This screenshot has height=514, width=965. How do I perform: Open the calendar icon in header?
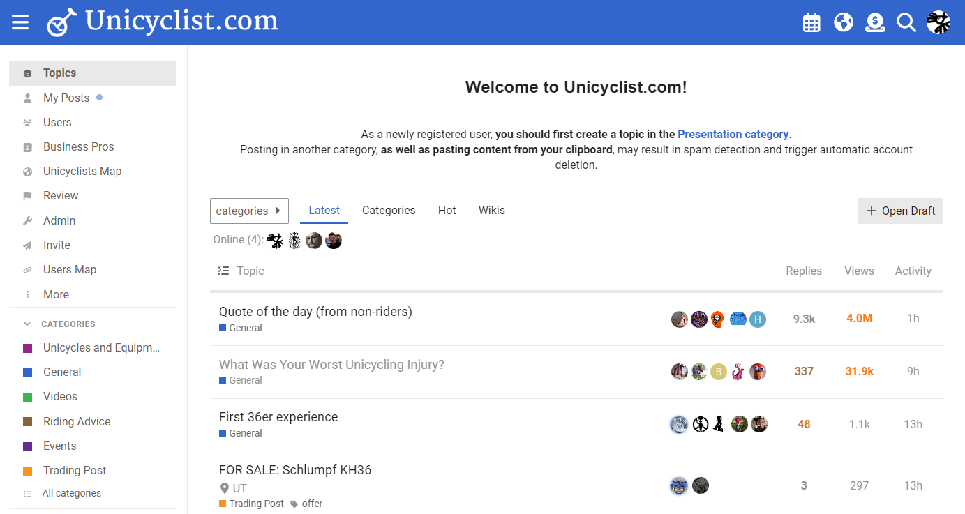811,22
